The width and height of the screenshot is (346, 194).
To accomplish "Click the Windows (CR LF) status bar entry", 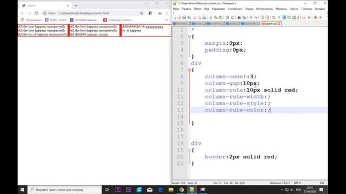I will (280, 183).
